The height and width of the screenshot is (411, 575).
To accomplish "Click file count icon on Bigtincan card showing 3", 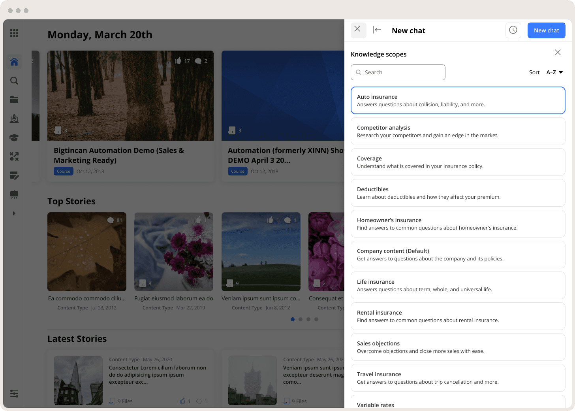I will tap(58, 130).
